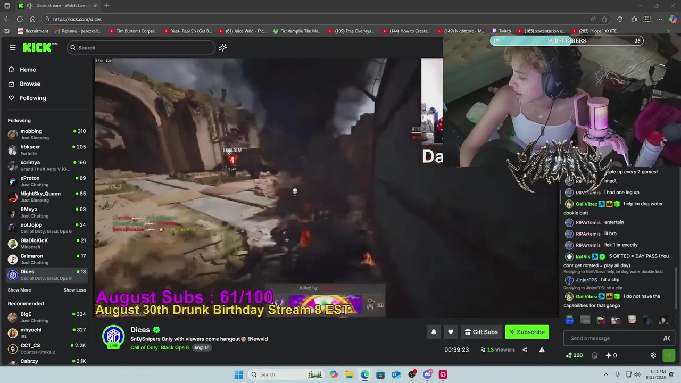Screen dimensions: 681x383
Task: Open the browser Settings and more menu
Action: [x=660, y=19]
